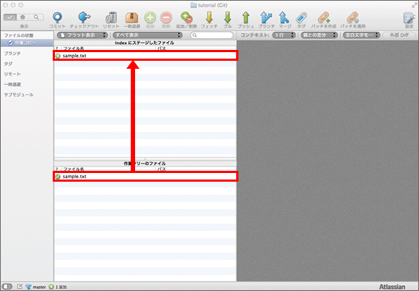Click the file search input field
Screen dimensions: 419x291
(x=212, y=35)
